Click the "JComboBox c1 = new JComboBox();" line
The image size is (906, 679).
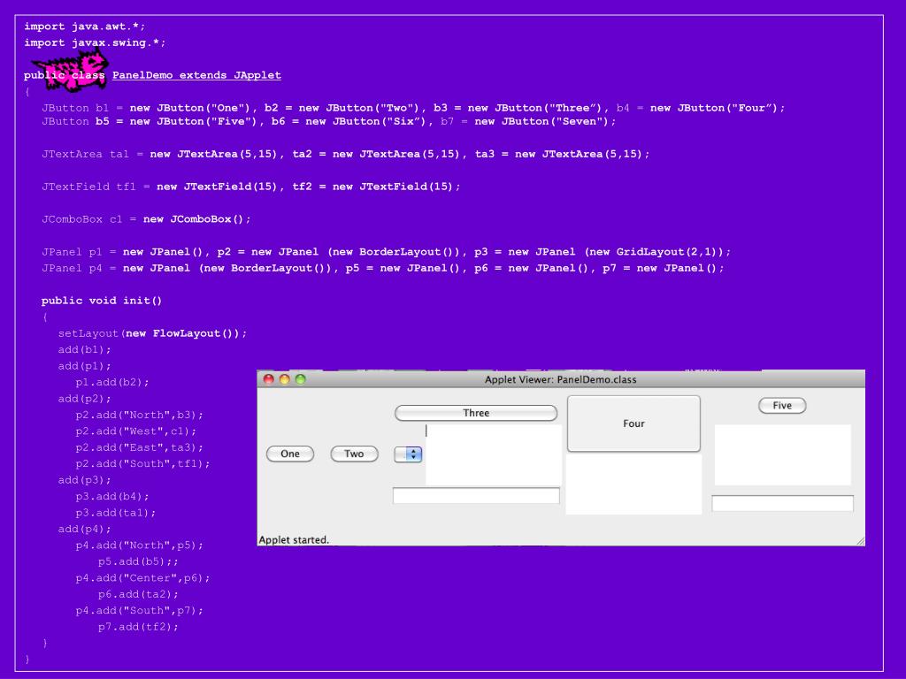pos(146,219)
